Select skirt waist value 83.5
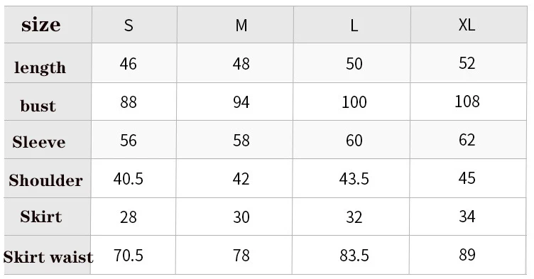Screen dimensions: 534x279 pyautogui.click(x=354, y=256)
